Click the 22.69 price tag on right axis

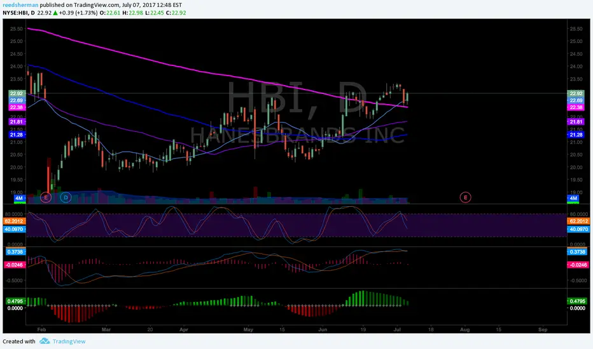click(x=576, y=100)
